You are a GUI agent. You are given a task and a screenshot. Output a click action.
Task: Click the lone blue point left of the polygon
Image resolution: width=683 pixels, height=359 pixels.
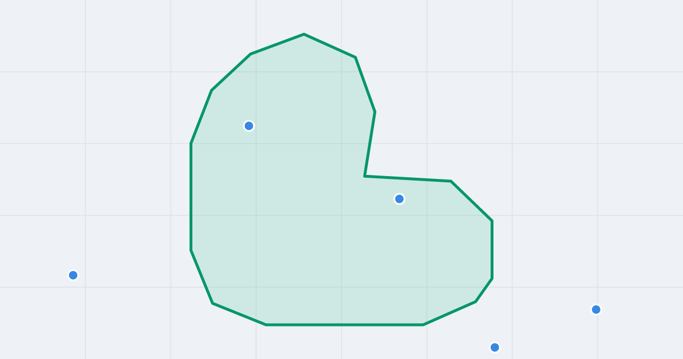coord(73,275)
